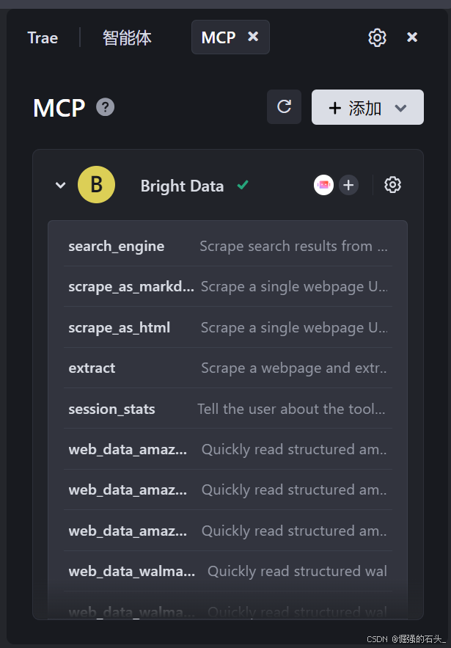Switch to the 智能体 tab

pyautogui.click(x=127, y=37)
